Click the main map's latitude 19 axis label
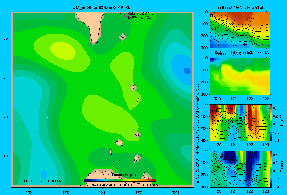Screen dimensions: 287x195 click(x=6, y=156)
